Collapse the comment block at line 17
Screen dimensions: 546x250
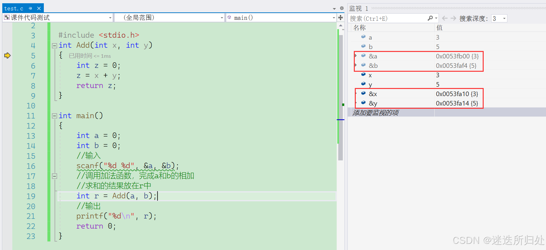[55, 176]
